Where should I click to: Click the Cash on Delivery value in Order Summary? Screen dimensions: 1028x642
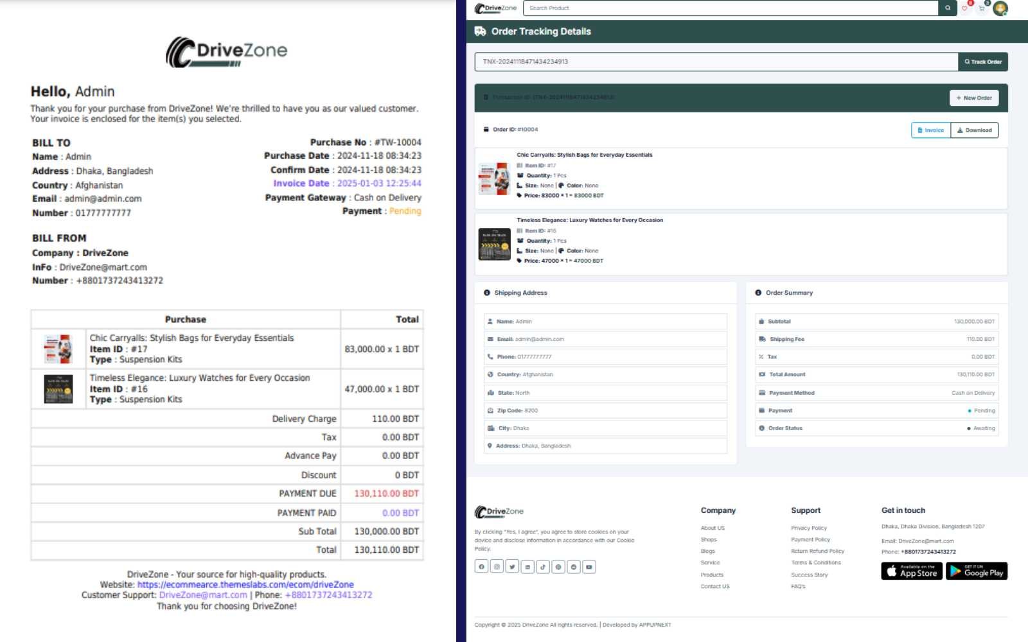coord(973,393)
